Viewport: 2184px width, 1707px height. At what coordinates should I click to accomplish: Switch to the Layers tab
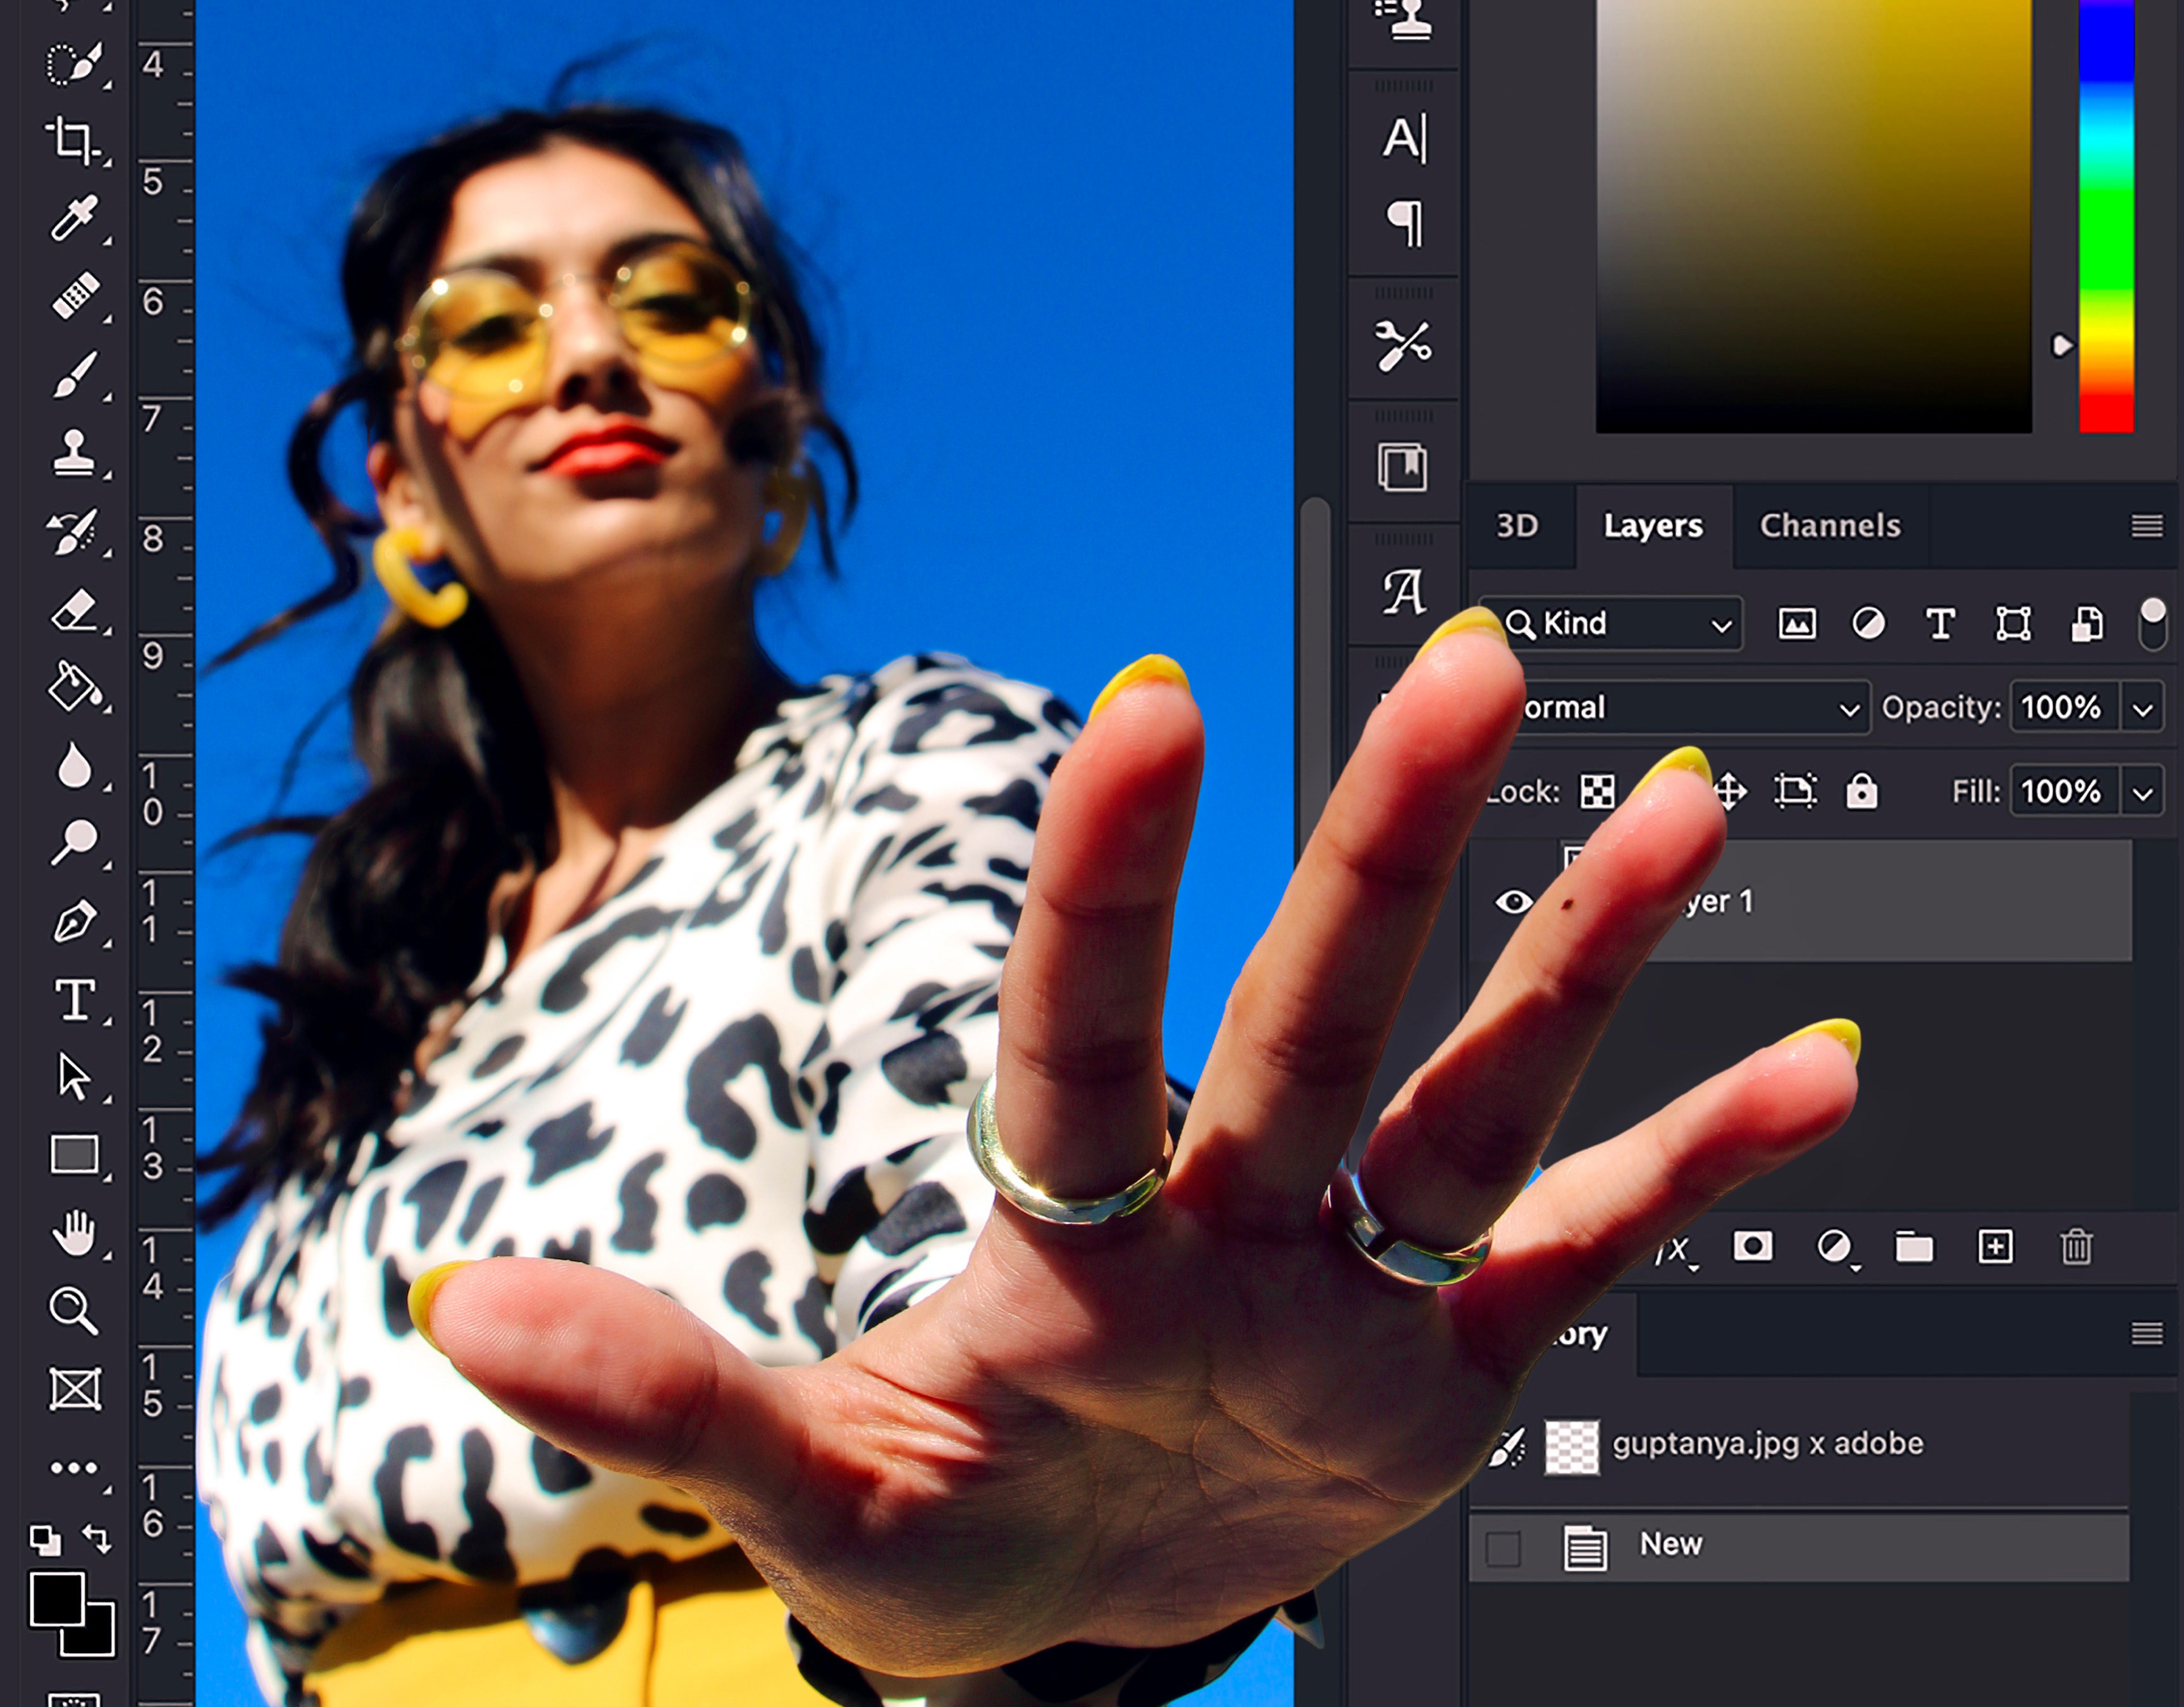tap(1653, 526)
